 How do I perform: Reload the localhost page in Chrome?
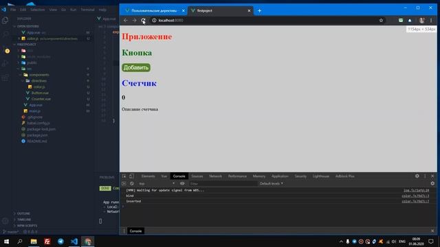click(x=143, y=21)
